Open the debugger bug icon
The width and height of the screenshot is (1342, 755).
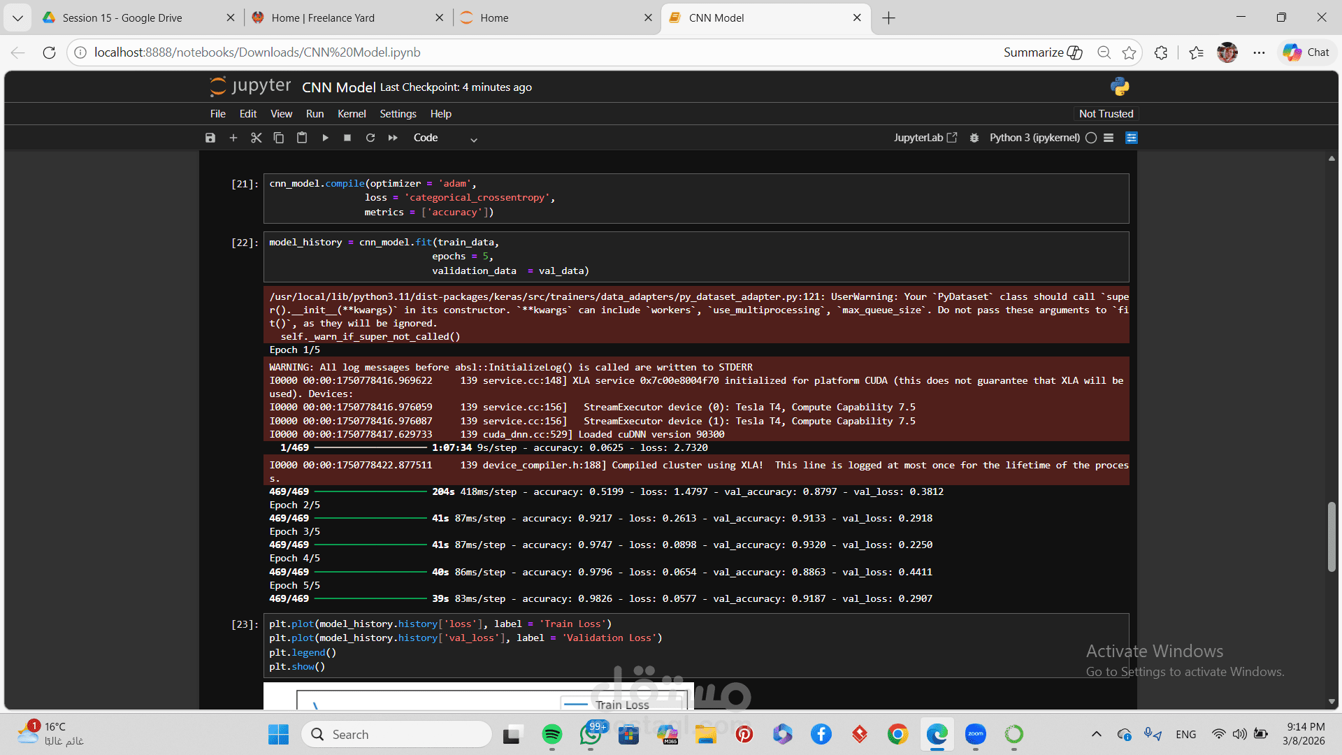pos(974,138)
